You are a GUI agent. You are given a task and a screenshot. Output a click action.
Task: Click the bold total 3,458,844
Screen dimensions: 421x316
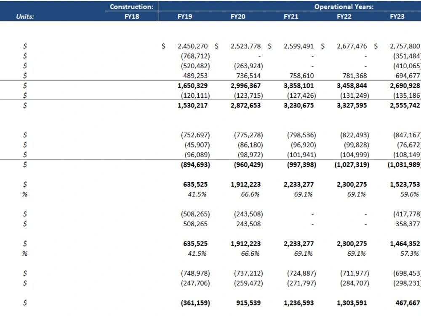(x=352, y=86)
